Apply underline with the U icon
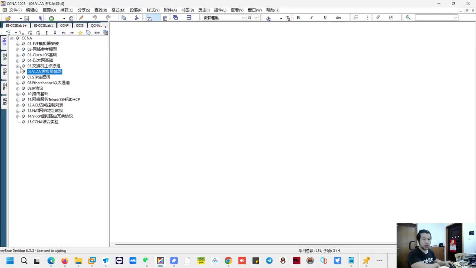The image size is (476, 268). [x=325, y=17]
